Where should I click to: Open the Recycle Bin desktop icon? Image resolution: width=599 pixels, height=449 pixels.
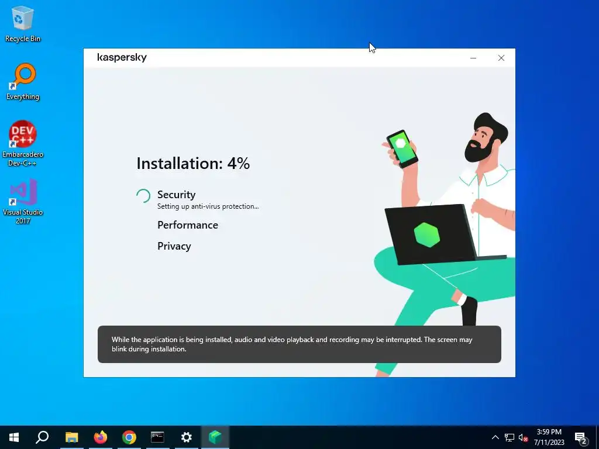click(x=23, y=23)
